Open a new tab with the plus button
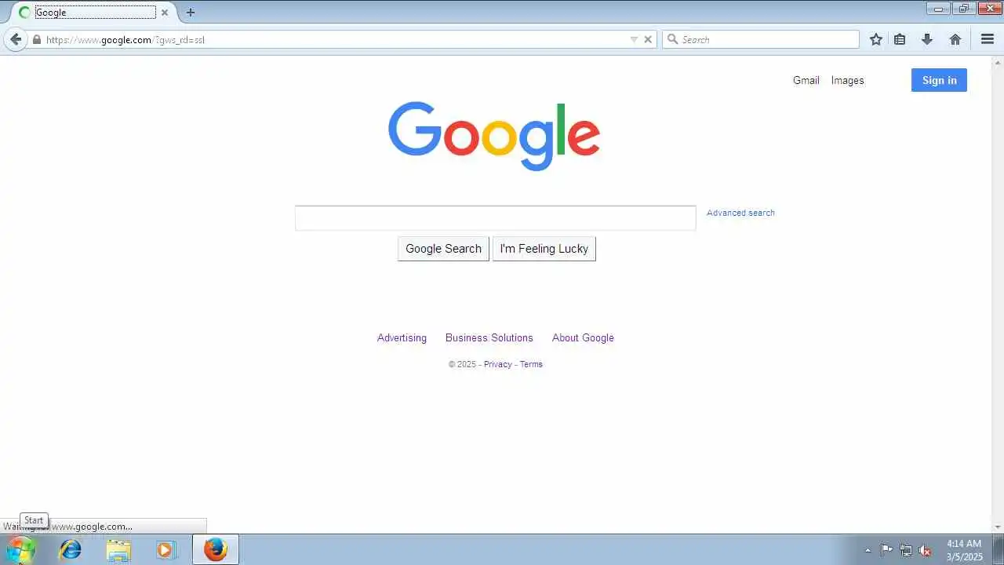Screen dimensions: 1004x565 coord(190,13)
